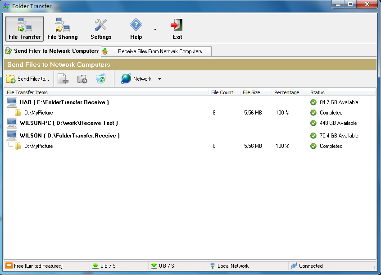The height and width of the screenshot is (275, 381).
Task: Switch to File Sharing mode
Action: 63,29
